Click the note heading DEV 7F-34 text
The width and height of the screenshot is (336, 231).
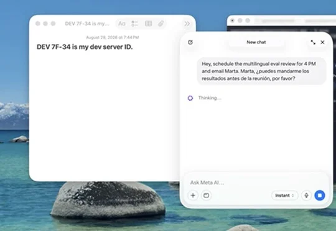tap(85, 47)
